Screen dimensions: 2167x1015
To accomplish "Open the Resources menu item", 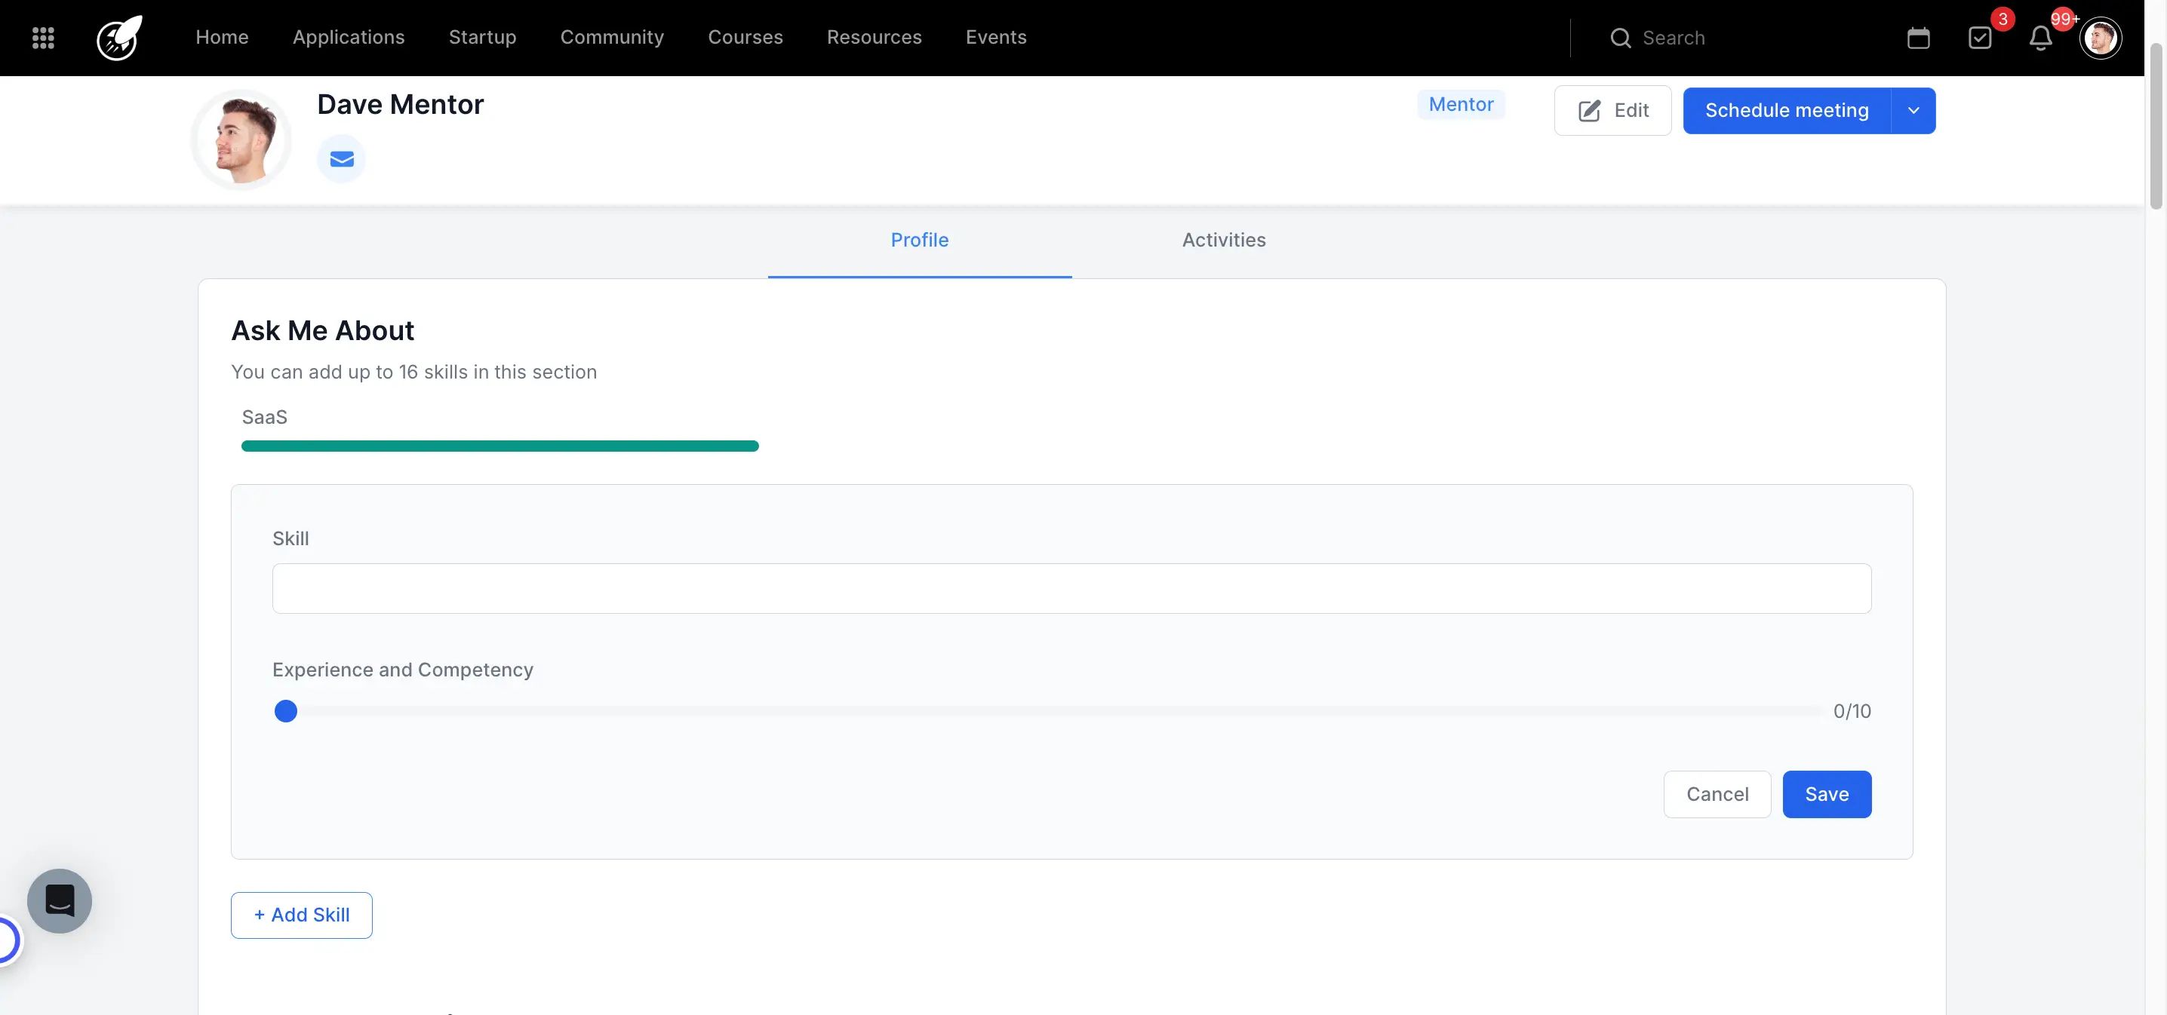I will [874, 38].
